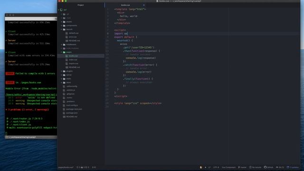Click the style lang css line
The height and width of the screenshot is (171, 304).
pyautogui.click(x=138, y=104)
